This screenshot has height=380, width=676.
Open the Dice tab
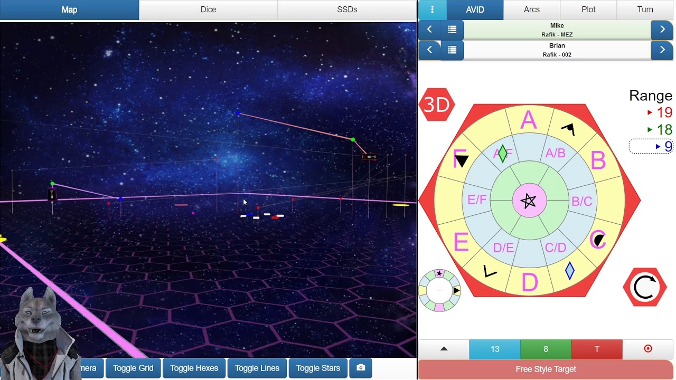tap(208, 9)
